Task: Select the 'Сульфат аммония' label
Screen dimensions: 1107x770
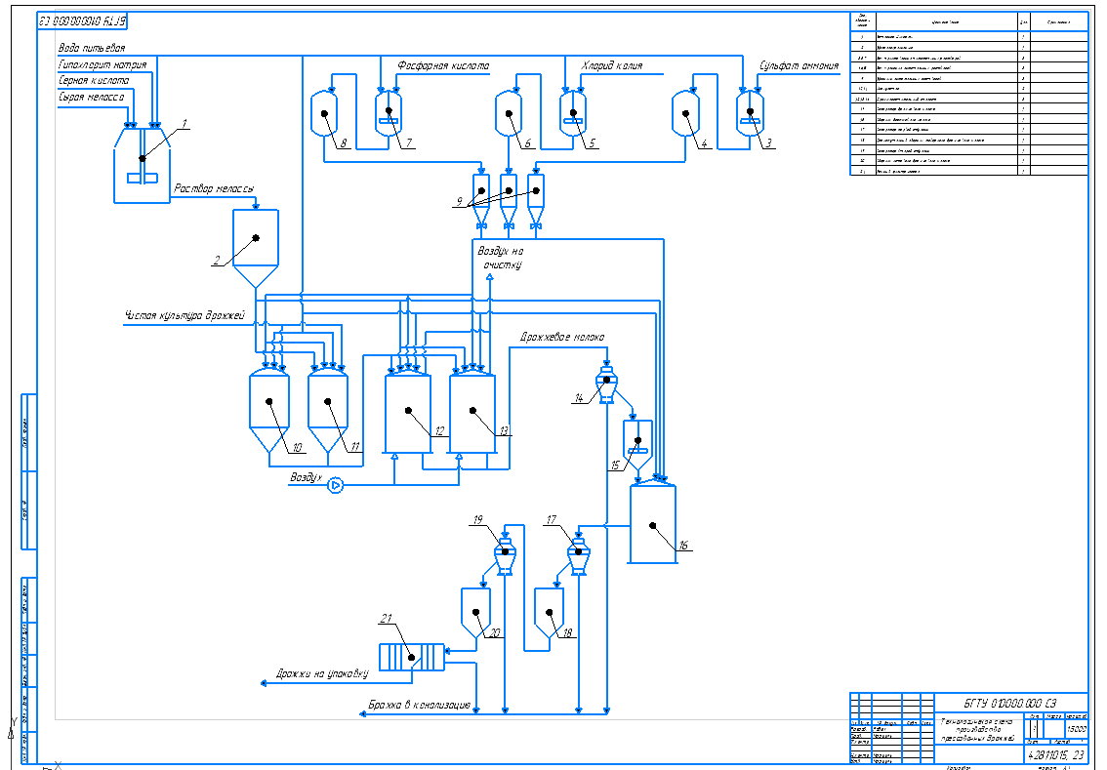Action: 799,65
